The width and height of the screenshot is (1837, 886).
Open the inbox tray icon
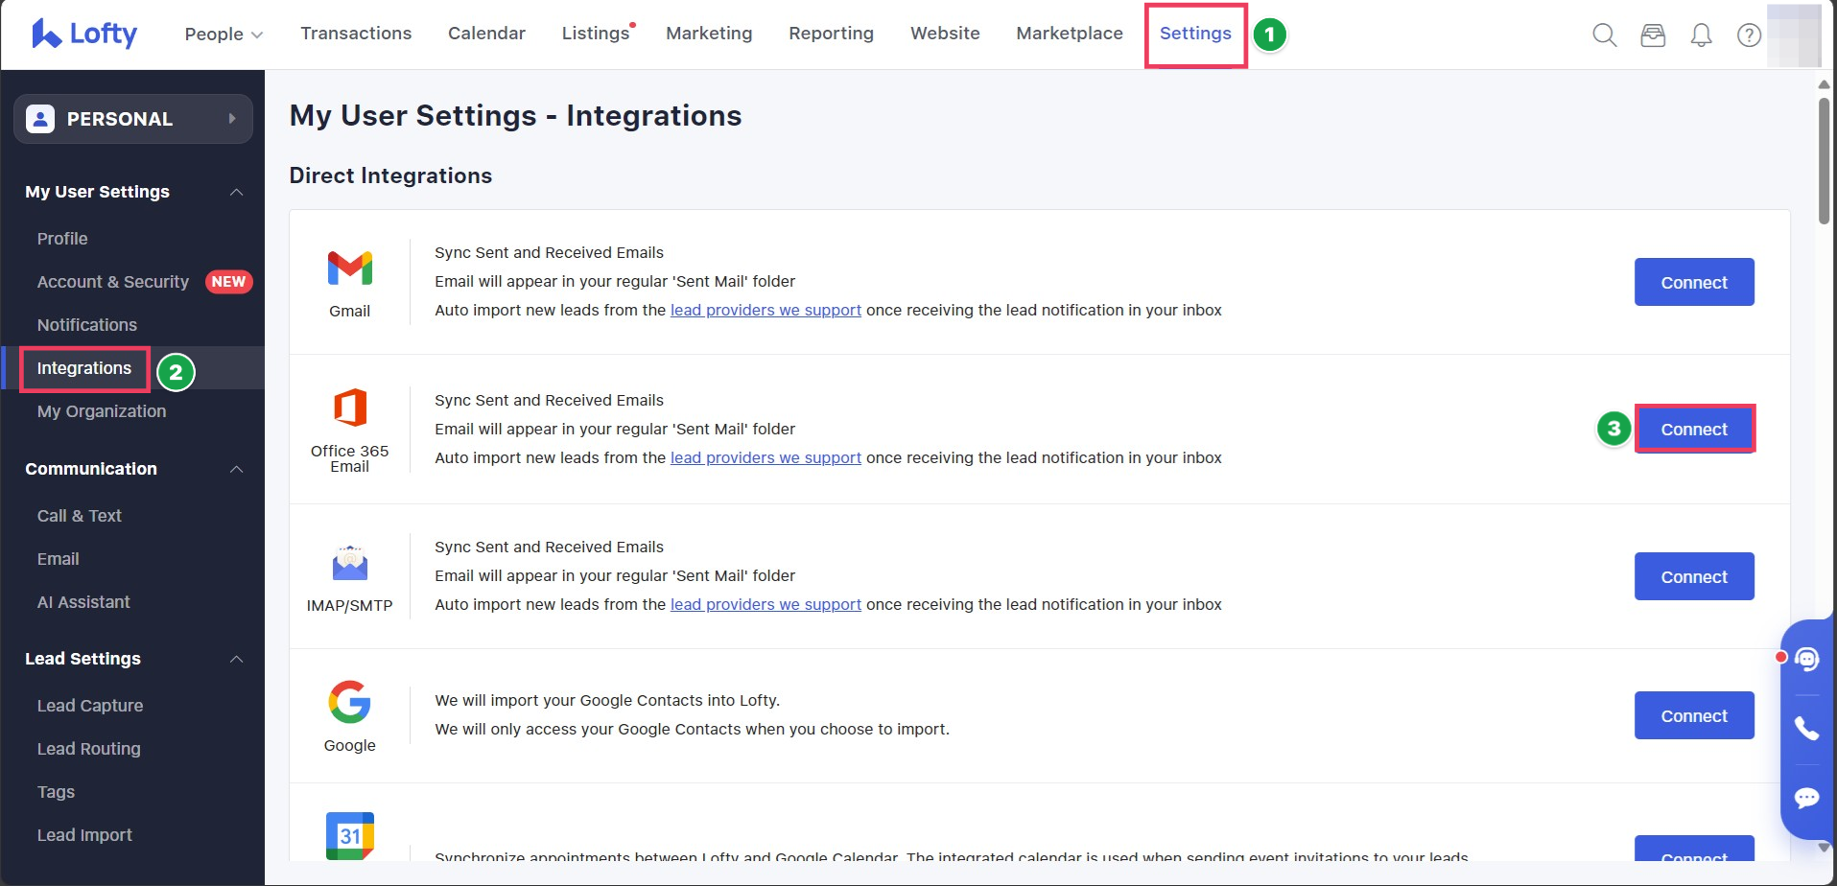1653,35
